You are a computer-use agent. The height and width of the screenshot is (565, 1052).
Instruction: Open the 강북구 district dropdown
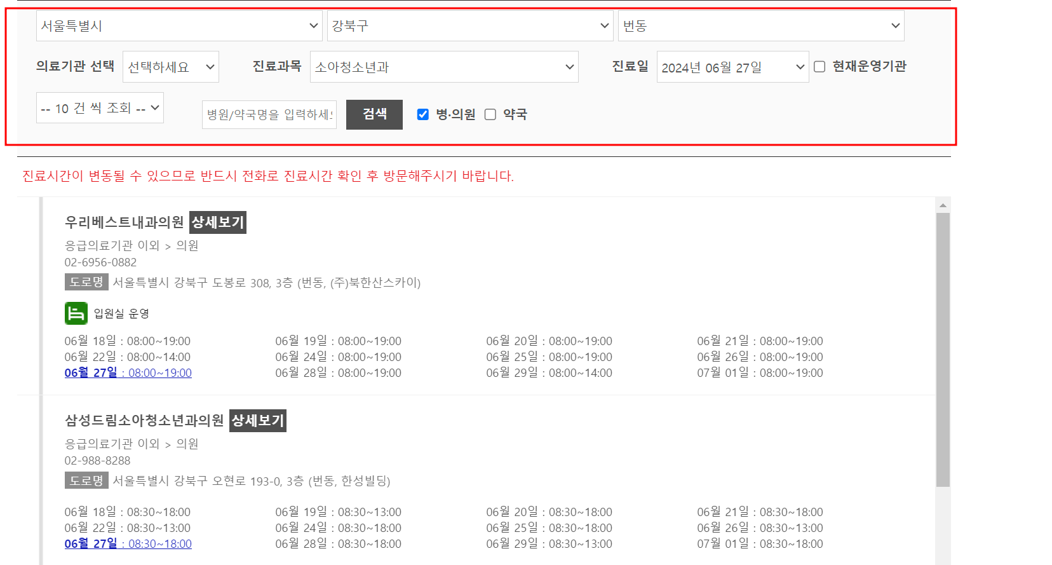click(x=470, y=26)
